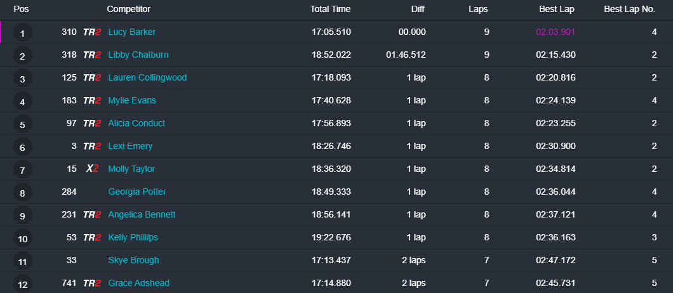Image resolution: width=673 pixels, height=293 pixels.
Task: Open Lucy Barker competitor link
Action: tap(131, 32)
